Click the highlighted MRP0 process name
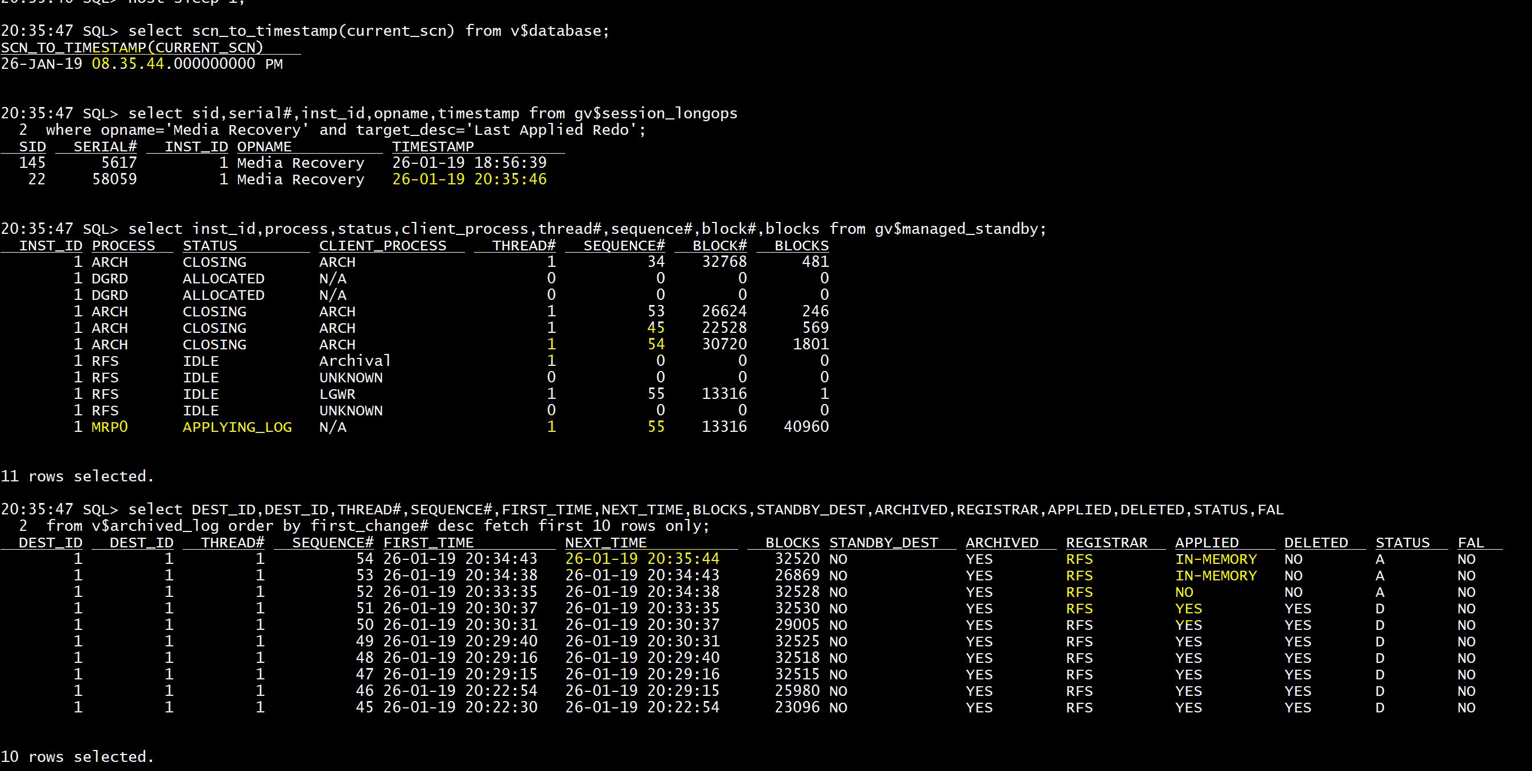The image size is (1532, 771). point(109,427)
